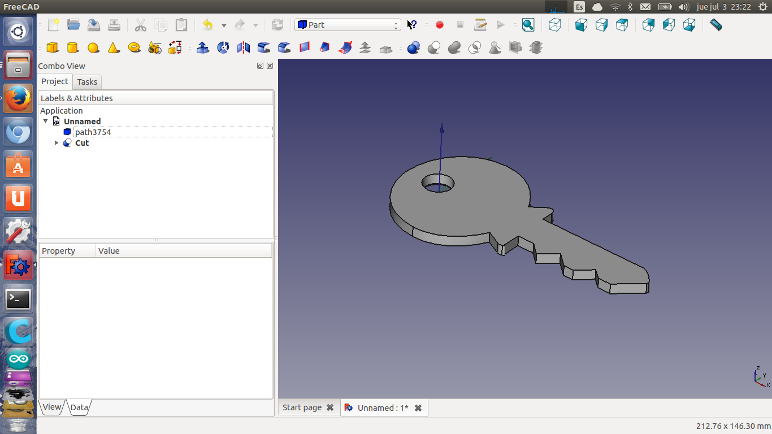This screenshot has height=434, width=772.
Task: Switch to the Tasks tab
Action: point(87,82)
